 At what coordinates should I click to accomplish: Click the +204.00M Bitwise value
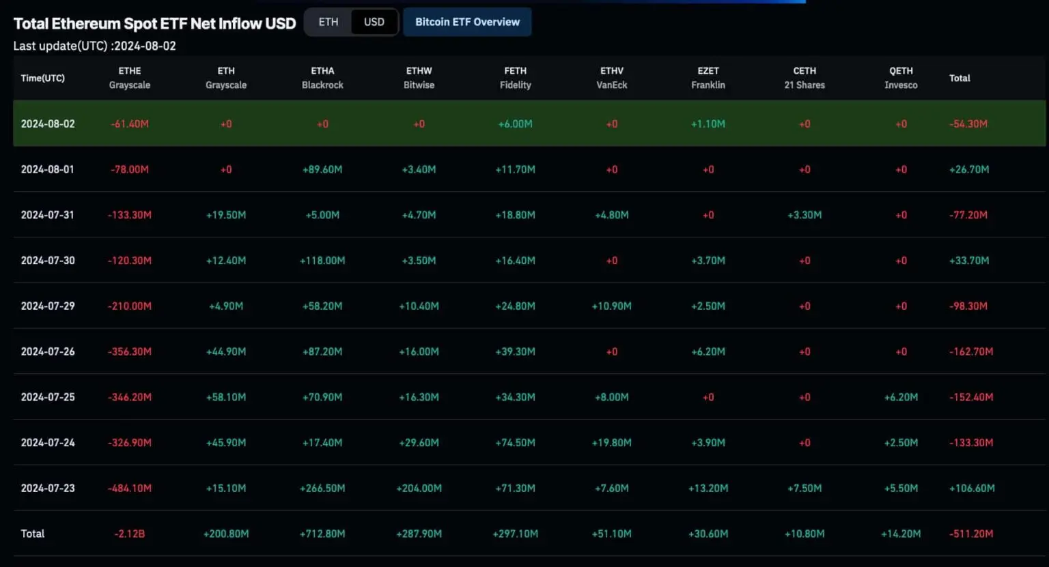click(419, 489)
